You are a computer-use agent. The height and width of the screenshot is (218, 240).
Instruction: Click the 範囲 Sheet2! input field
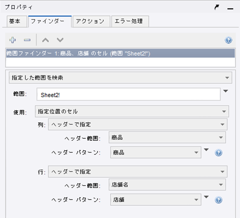(x=128, y=94)
